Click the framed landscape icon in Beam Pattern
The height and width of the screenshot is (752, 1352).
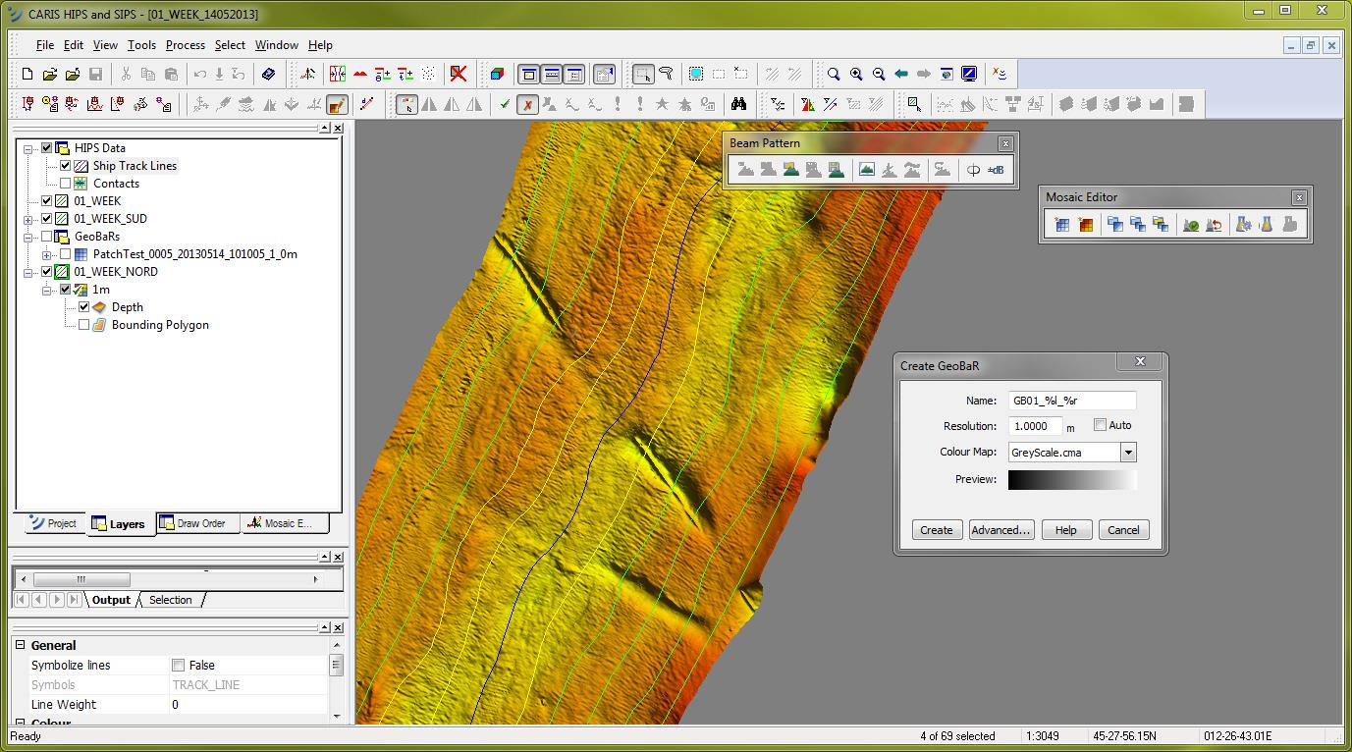pos(866,170)
